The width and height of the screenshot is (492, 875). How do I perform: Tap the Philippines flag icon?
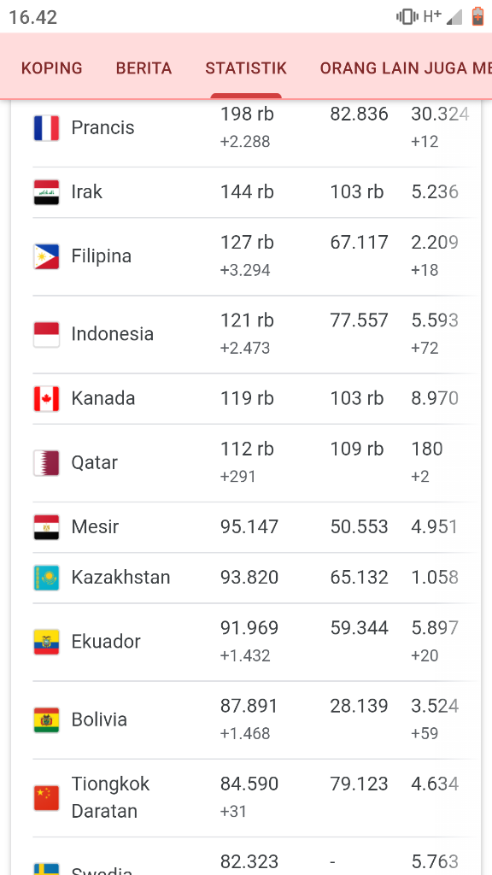[46, 256]
